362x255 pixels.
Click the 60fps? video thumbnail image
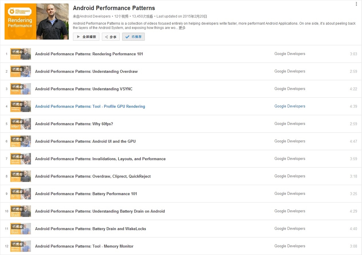coord(20,124)
